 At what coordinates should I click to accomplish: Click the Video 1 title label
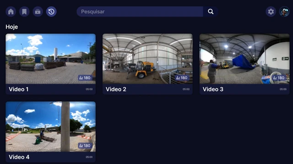(x=18, y=89)
